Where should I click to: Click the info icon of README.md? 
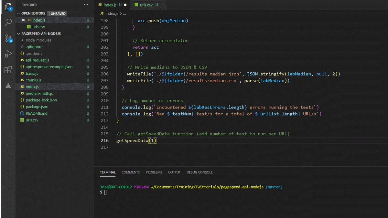tap(22, 113)
